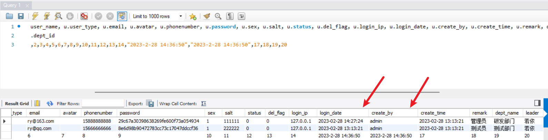Toggle Wrap Cell Content icon
The width and height of the screenshot is (548, 140).
[x=204, y=104]
